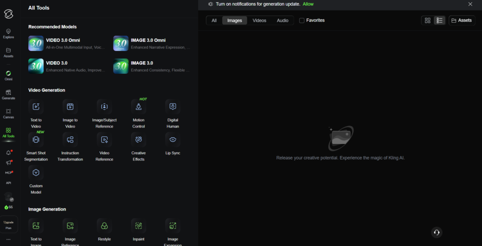Click the user avatar in sidebar
The height and width of the screenshot is (246, 482).
tap(8, 197)
